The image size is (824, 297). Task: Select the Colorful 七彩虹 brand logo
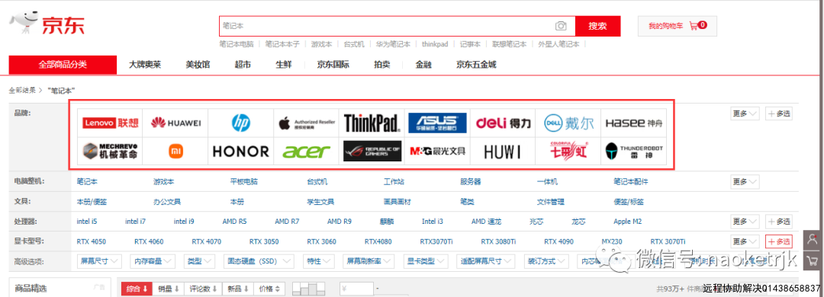pyautogui.click(x=568, y=151)
